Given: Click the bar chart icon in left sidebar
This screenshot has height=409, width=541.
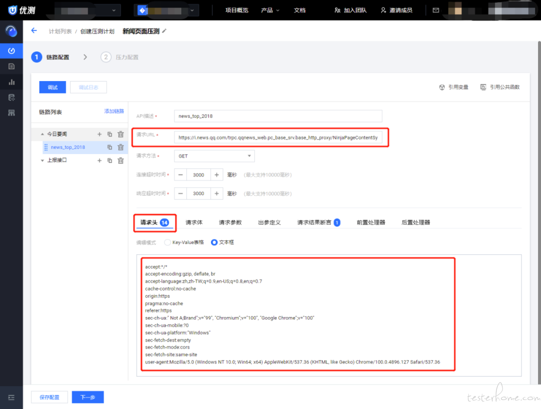Looking at the screenshot, I should click(x=12, y=82).
